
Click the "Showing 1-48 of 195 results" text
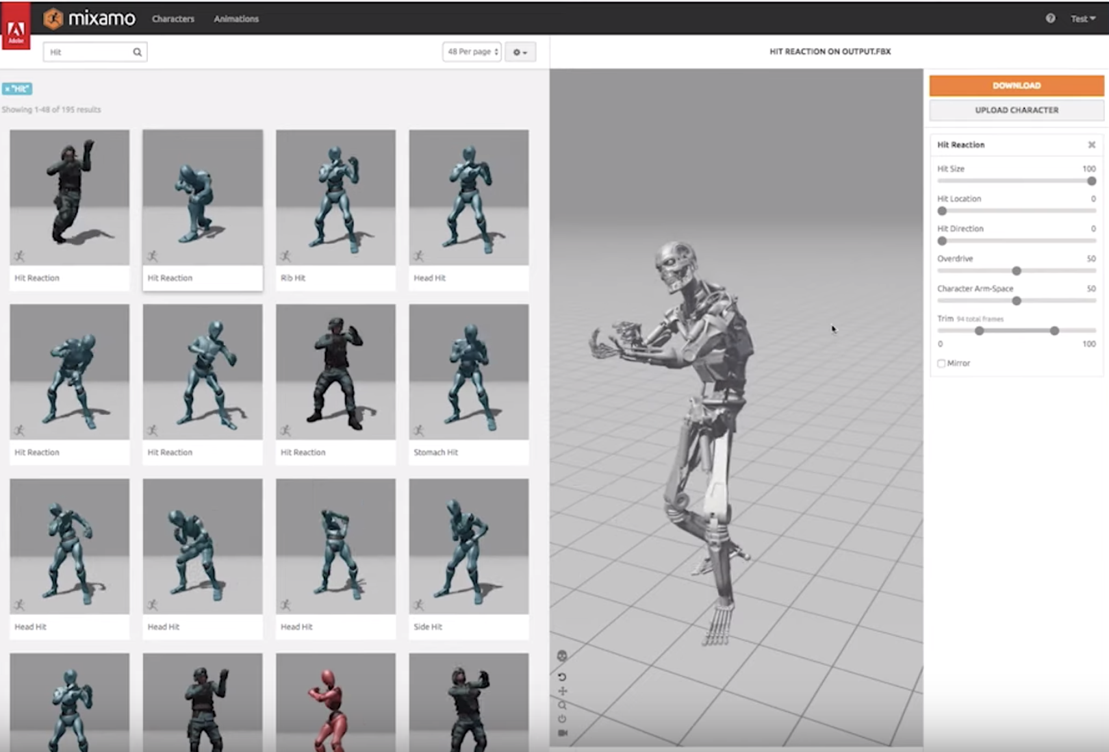point(51,110)
